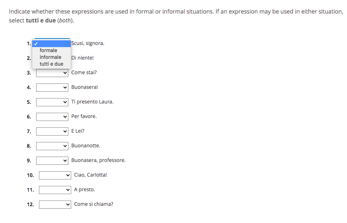Open the dropdown for "Per favore."
Image resolution: width=347 pixels, height=223 pixels.
pyautogui.click(x=52, y=116)
